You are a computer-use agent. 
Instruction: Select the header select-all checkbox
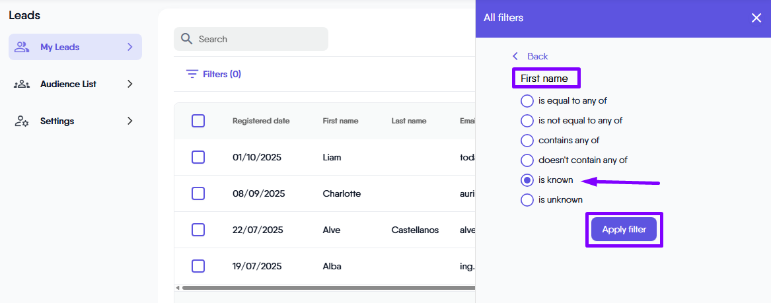click(x=198, y=121)
